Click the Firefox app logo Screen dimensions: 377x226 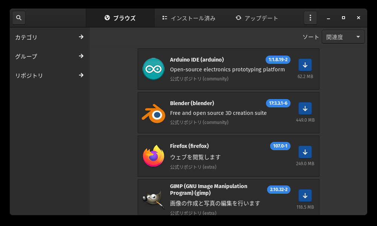pos(154,156)
